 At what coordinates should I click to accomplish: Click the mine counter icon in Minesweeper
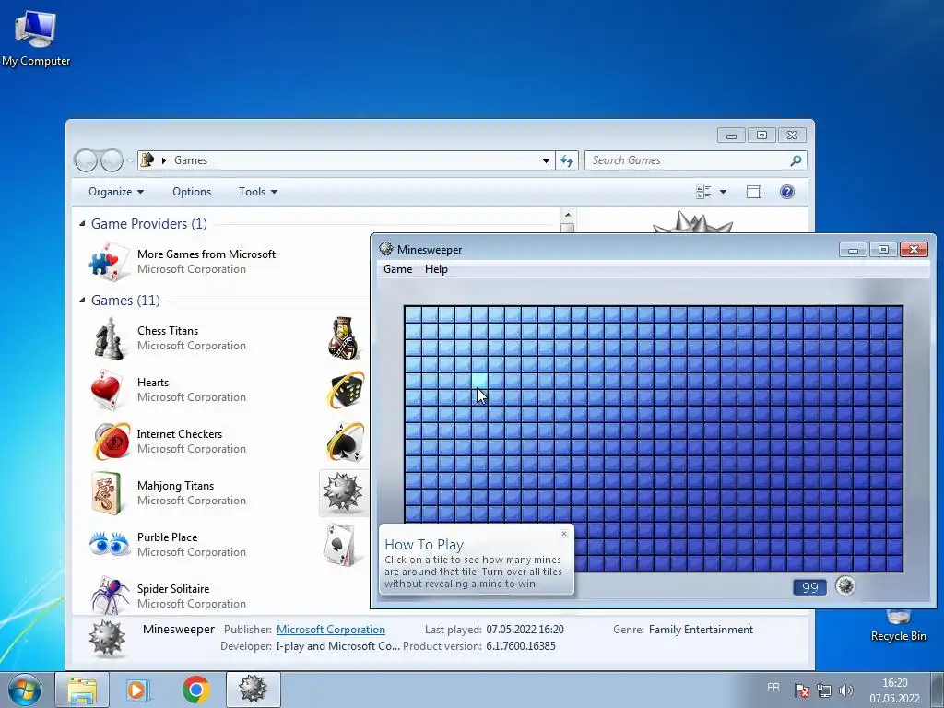pyautogui.click(x=845, y=585)
